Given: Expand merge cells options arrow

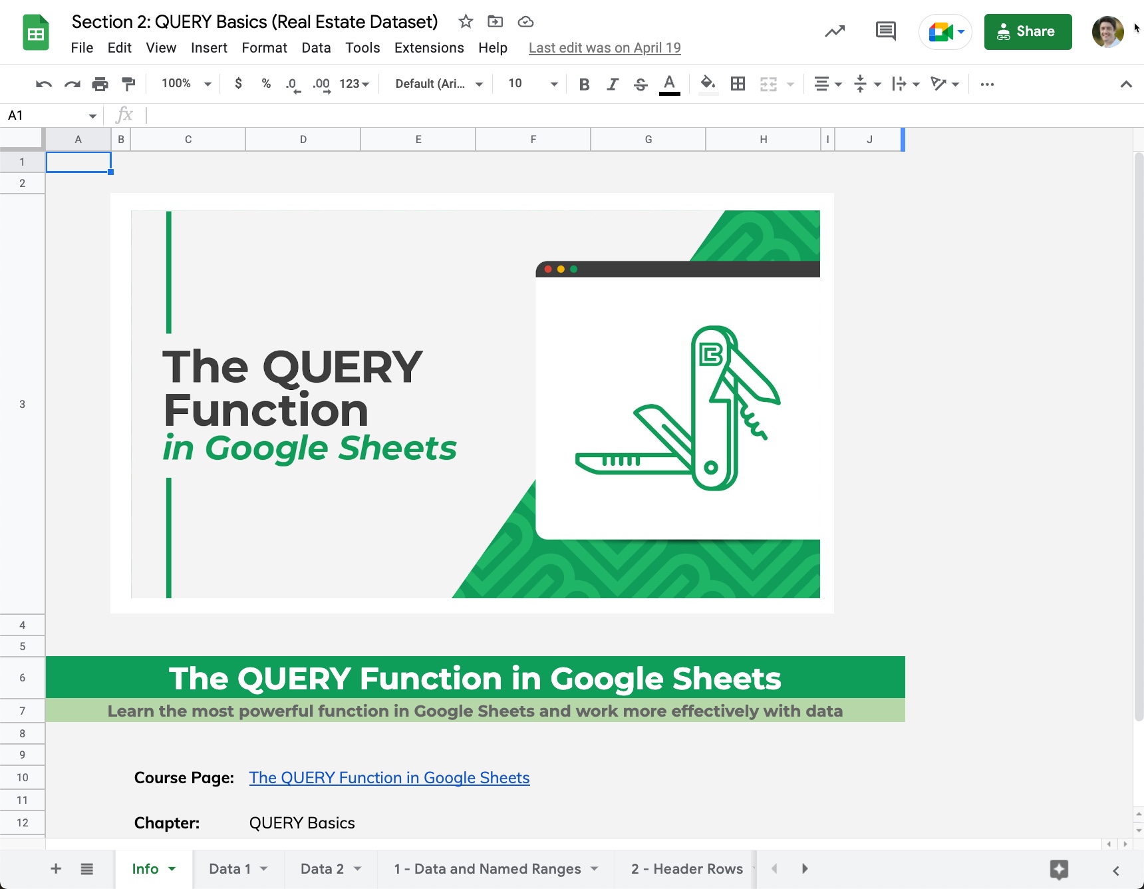Looking at the screenshot, I should [790, 84].
